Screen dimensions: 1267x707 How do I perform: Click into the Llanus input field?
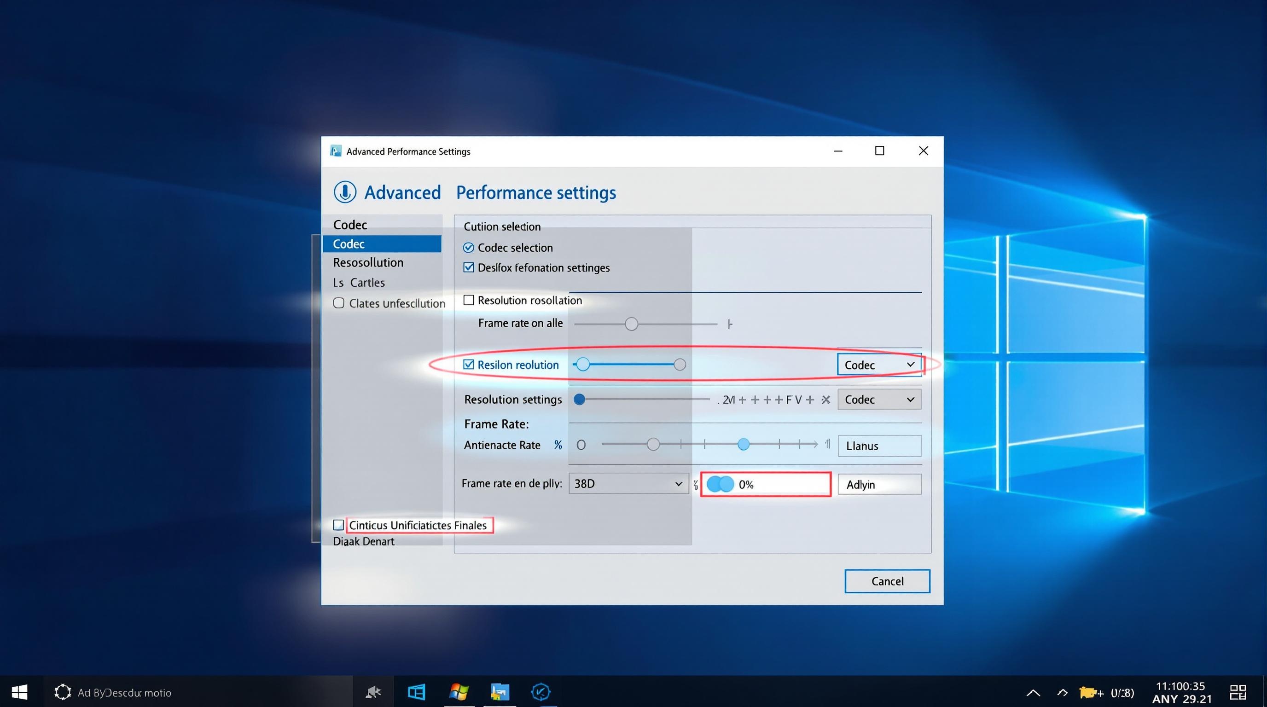[x=879, y=446]
